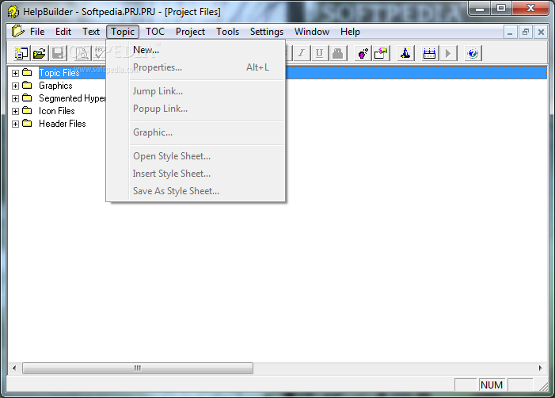Choose Properties... in Topic menu
Screen dimensions: 555x398
[207, 67]
